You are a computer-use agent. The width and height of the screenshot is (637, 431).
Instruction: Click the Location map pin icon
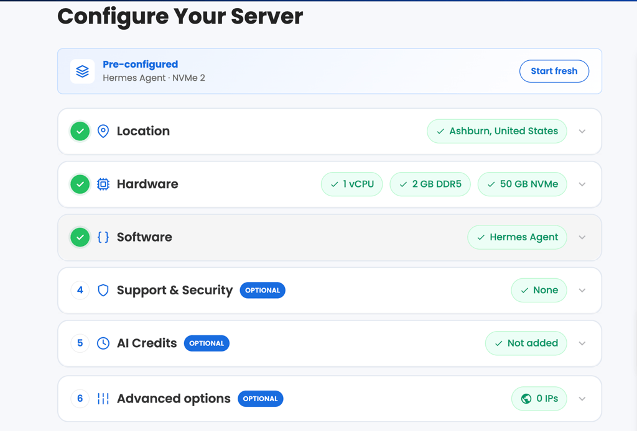103,131
